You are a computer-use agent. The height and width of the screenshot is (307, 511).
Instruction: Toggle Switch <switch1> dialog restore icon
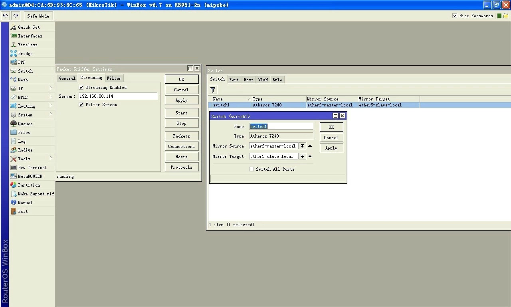[x=336, y=116]
